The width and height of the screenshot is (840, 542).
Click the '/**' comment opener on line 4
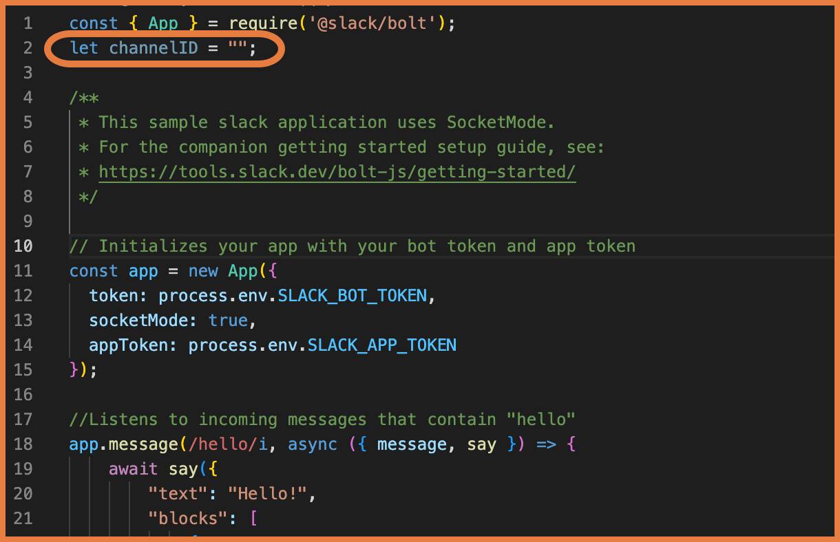tap(84, 98)
